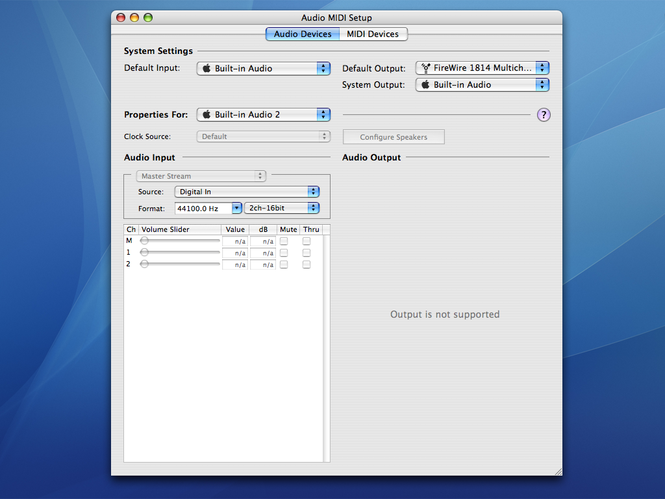Open the System Output device dropdown
The width and height of the screenshot is (665, 499).
(x=483, y=85)
